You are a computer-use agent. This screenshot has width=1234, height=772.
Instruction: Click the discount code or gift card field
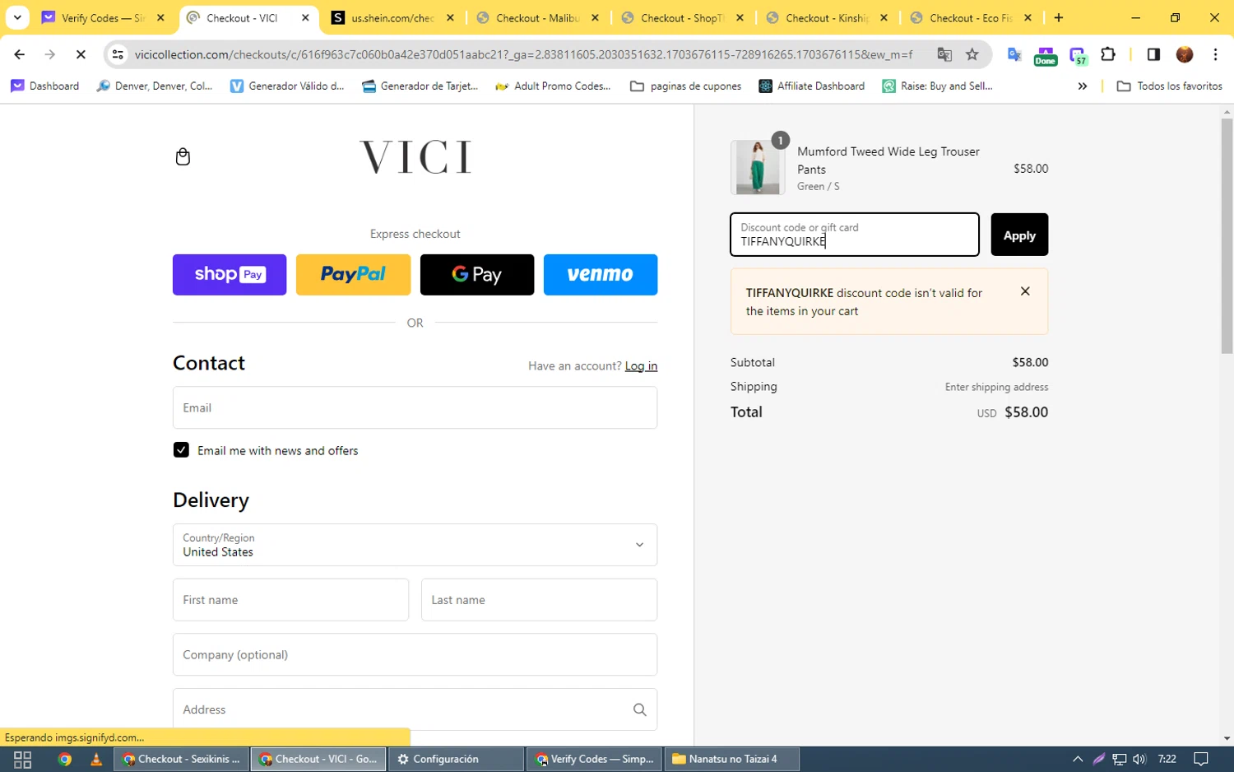tap(855, 235)
